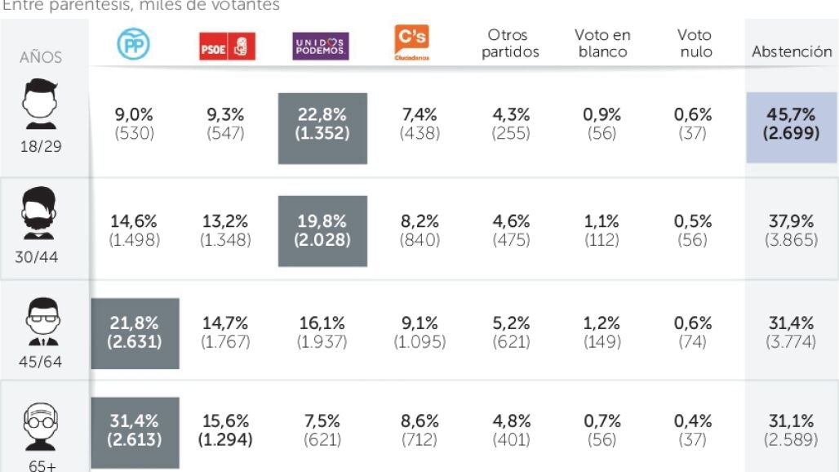Click the 45/64 avatar with glasses

(43, 322)
